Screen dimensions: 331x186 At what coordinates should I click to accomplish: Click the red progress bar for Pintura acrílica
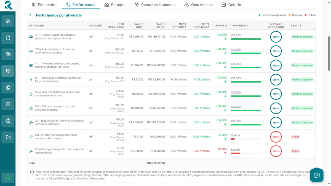[x=246, y=139]
